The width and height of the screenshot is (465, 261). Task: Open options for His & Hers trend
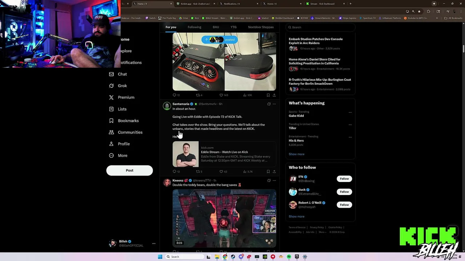click(x=350, y=137)
